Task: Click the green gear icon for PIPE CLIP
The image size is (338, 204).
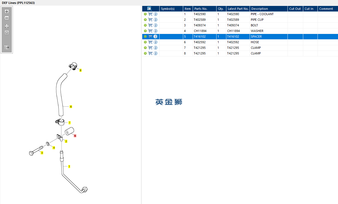Action: point(145,20)
